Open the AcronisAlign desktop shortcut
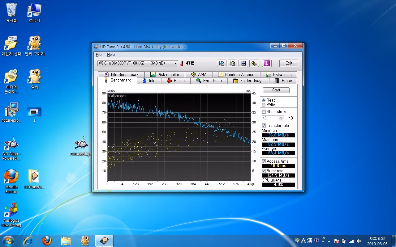The width and height of the screenshot is (396, 247). click(81, 146)
